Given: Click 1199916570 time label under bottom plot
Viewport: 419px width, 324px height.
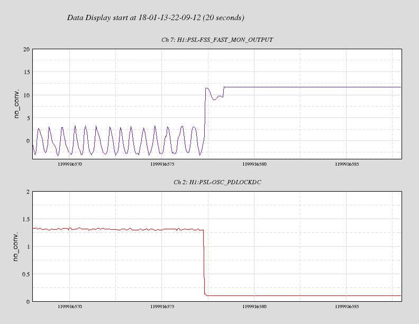Looking at the screenshot, I should point(70,307).
